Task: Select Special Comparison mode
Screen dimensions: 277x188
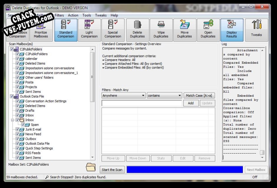Action: [113, 30]
